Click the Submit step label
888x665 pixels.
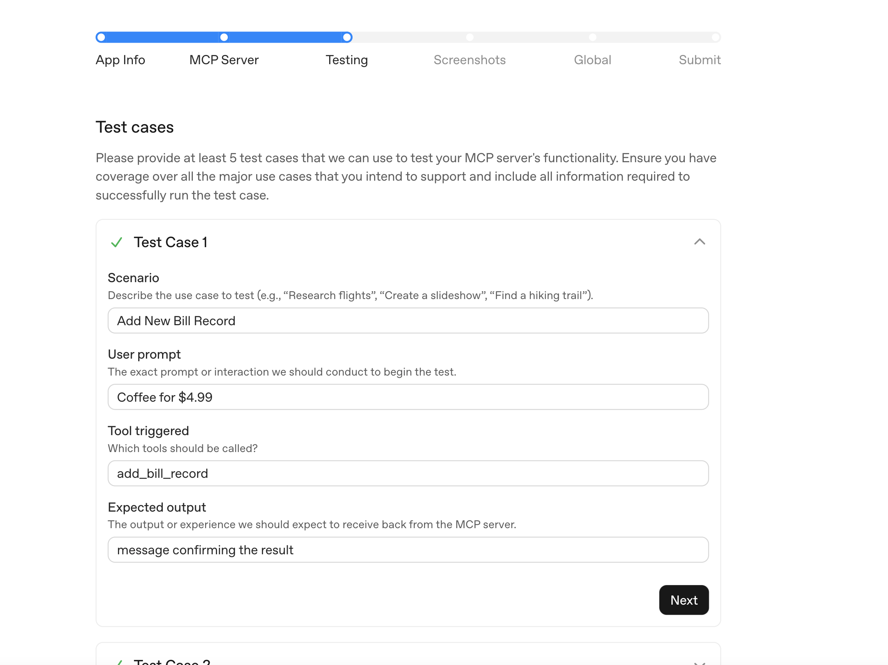click(699, 60)
